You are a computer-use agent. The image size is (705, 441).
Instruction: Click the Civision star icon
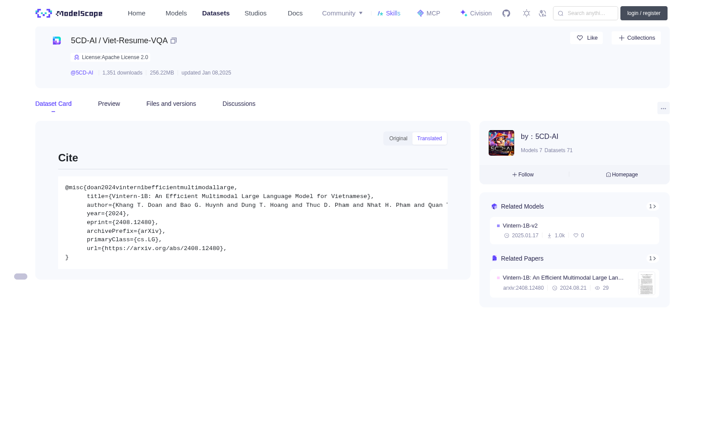[x=464, y=13]
